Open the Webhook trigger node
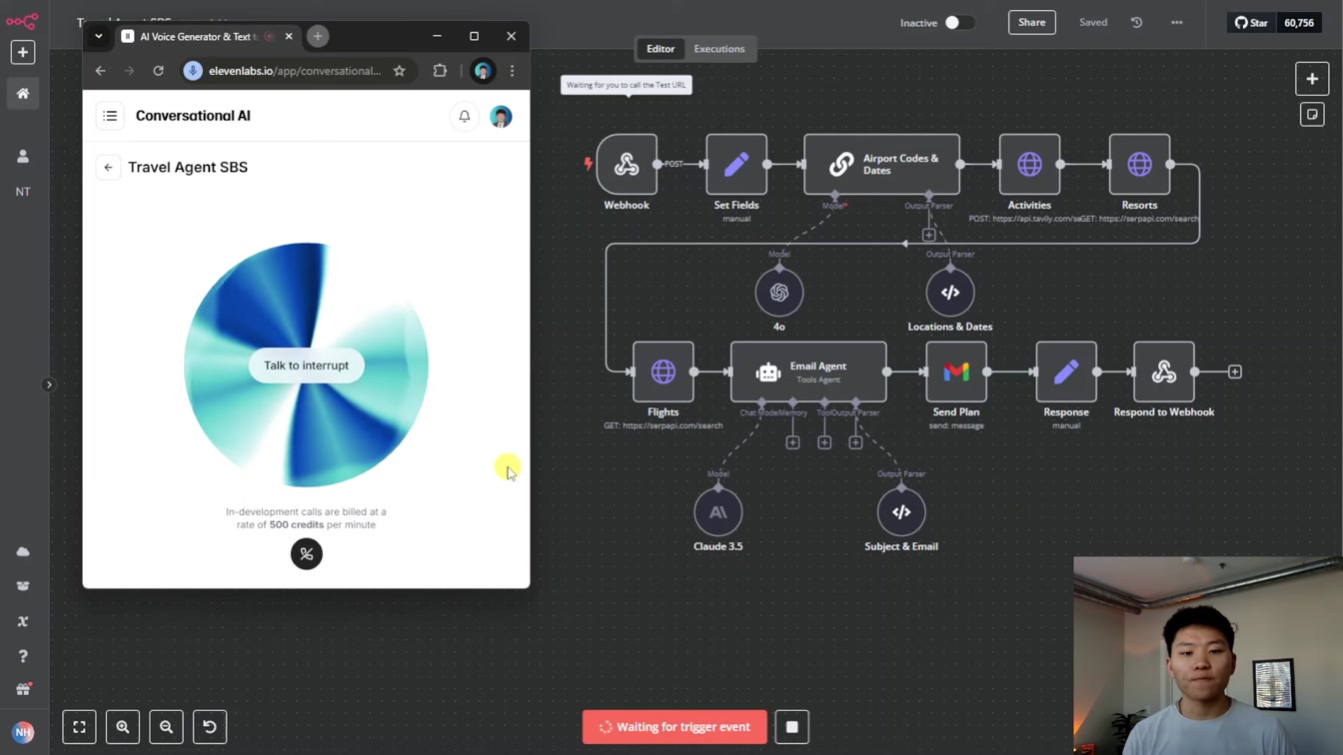This screenshot has width=1343, height=755. coord(627,164)
